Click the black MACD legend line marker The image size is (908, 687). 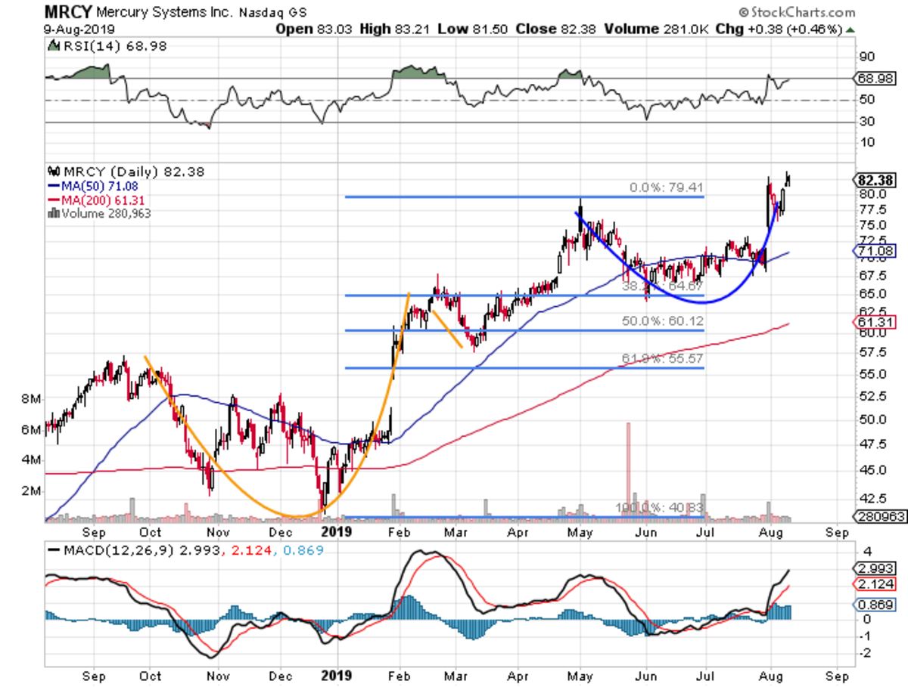[x=52, y=551]
